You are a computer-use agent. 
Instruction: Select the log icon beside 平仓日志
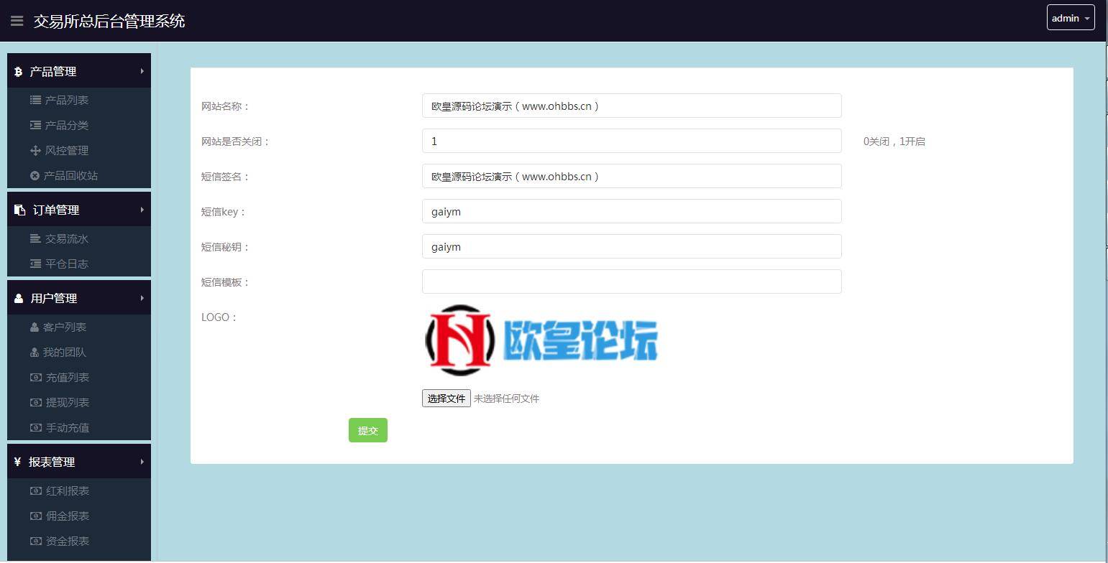tap(35, 264)
